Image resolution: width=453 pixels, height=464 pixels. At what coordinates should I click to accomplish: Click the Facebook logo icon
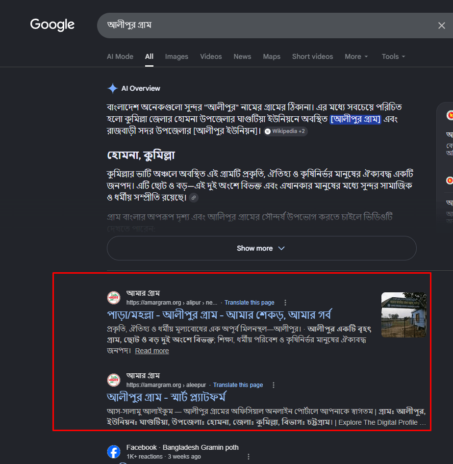point(114,452)
